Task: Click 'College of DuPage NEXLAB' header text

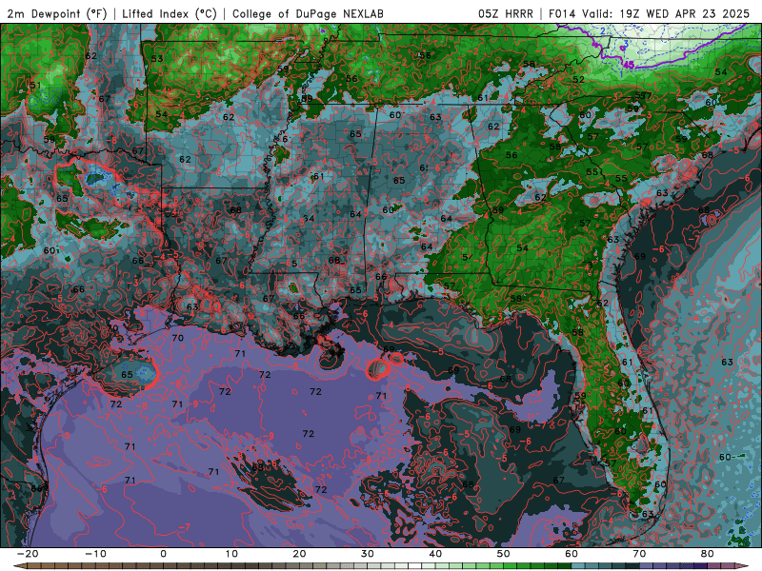Action: [308, 13]
